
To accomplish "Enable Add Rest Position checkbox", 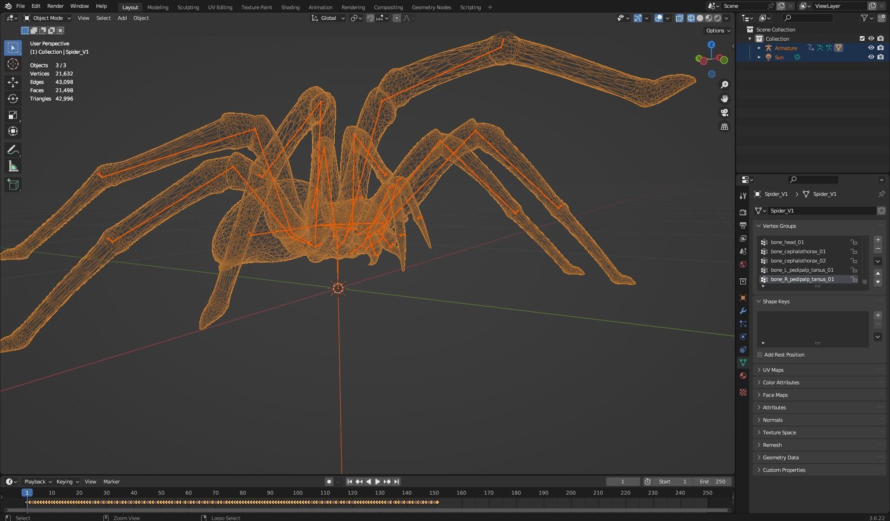I will pos(760,355).
